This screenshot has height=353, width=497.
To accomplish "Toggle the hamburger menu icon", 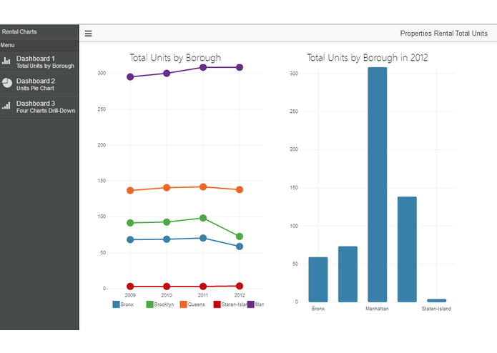I will click(x=88, y=34).
